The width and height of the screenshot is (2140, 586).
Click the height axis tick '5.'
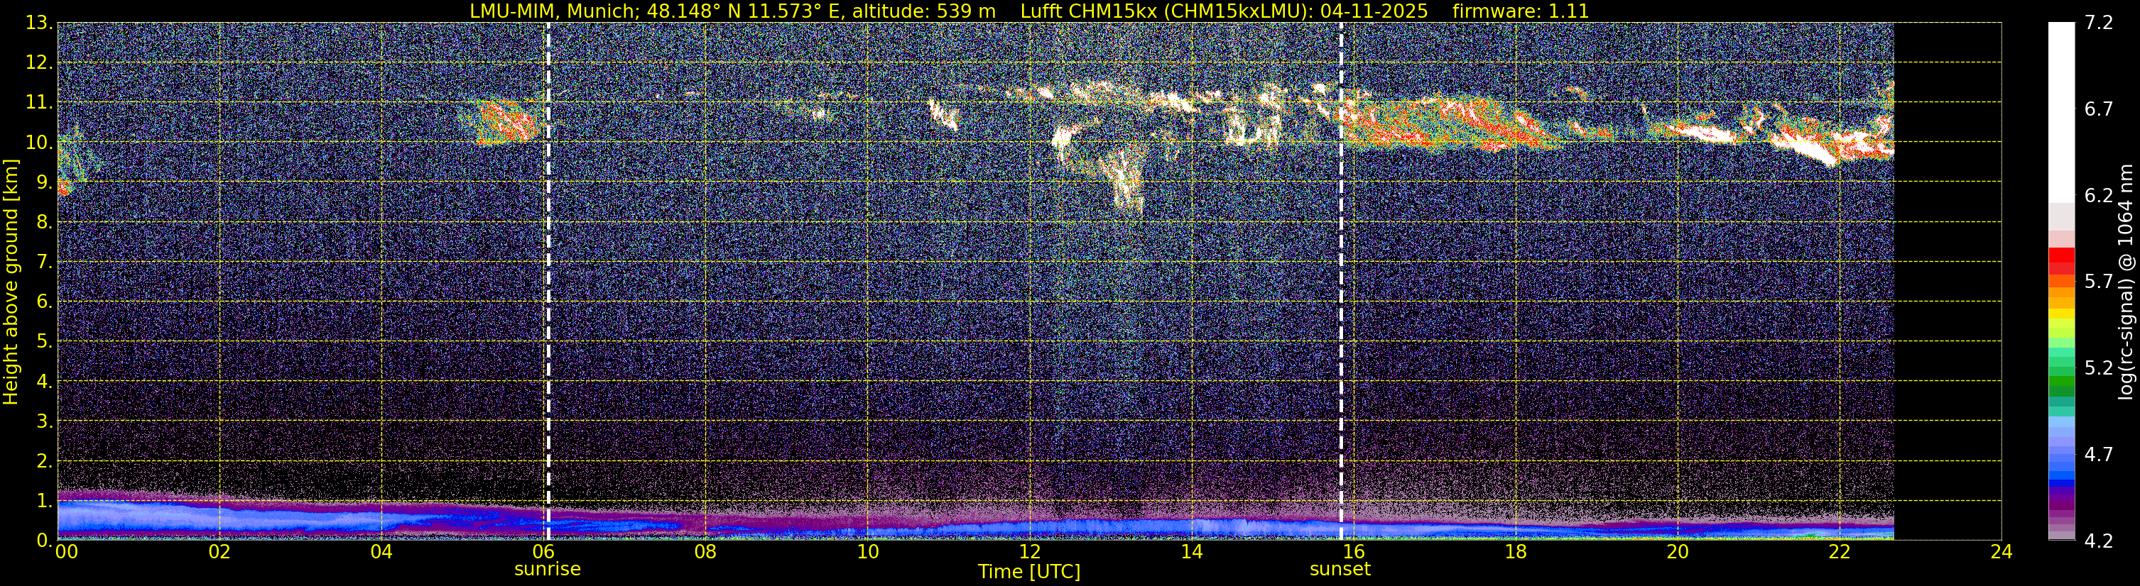(x=44, y=342)
